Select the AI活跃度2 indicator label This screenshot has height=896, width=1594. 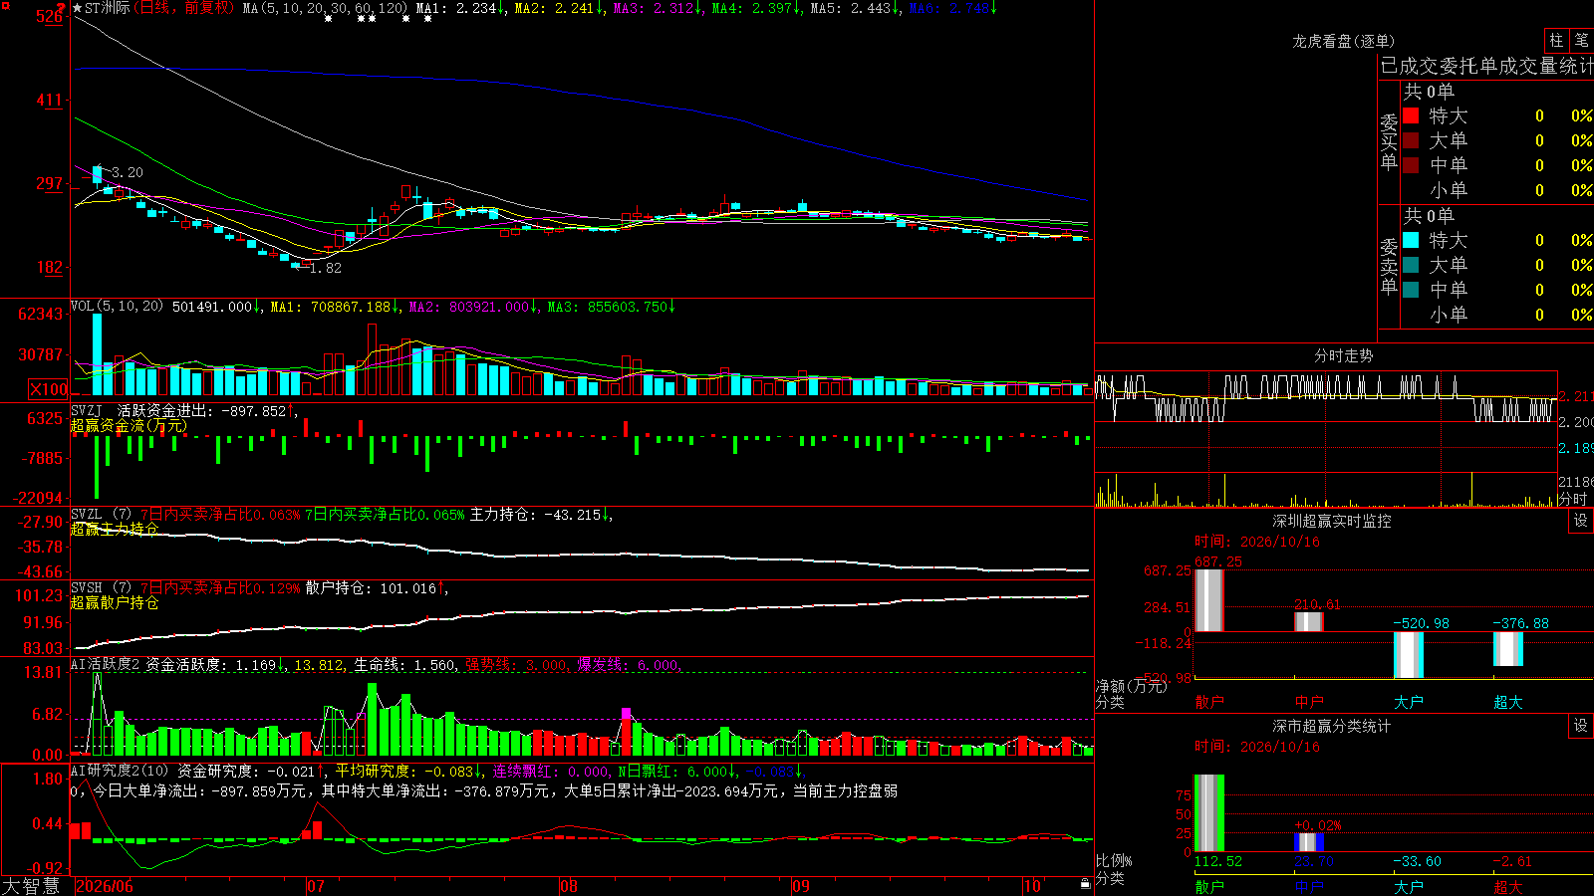tap(105, 665)
